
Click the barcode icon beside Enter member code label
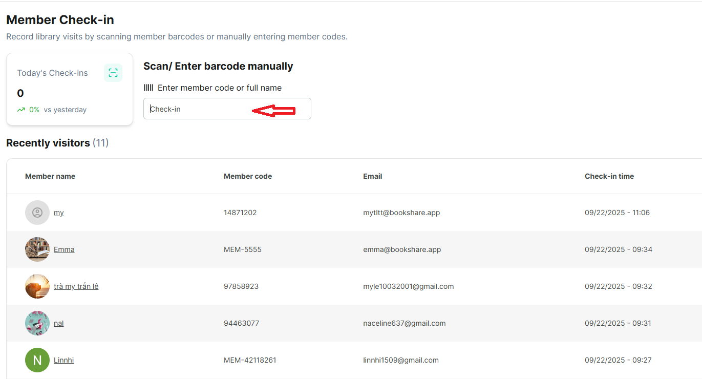click(x=148, y=88)
